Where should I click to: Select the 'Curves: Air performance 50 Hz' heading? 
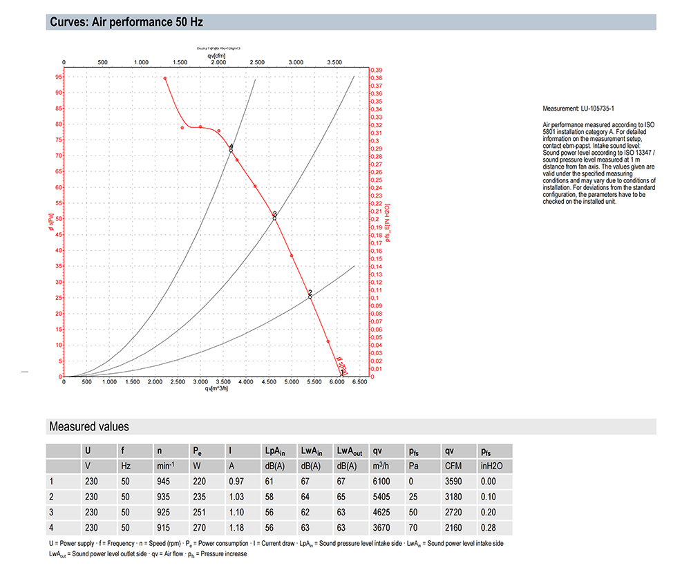(126, 22)
